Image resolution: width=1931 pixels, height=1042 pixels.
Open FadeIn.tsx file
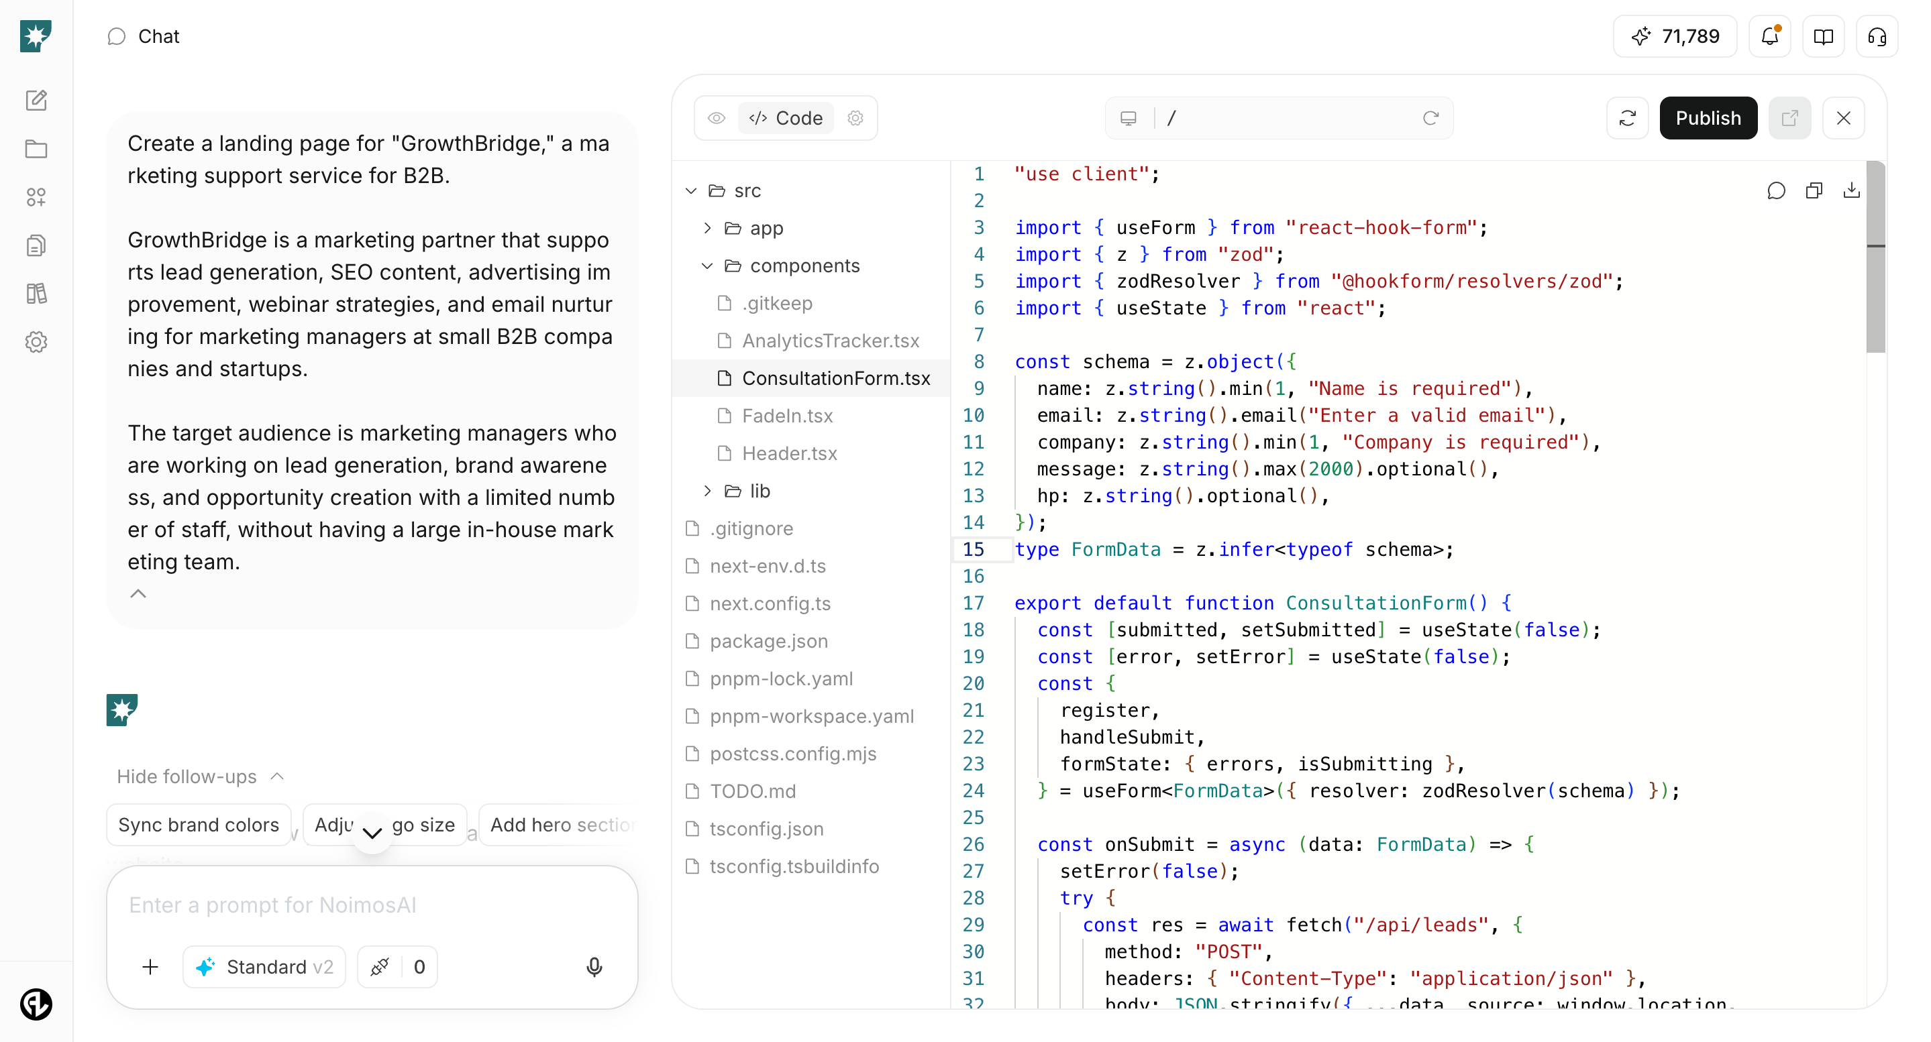(x=811, y=416)
